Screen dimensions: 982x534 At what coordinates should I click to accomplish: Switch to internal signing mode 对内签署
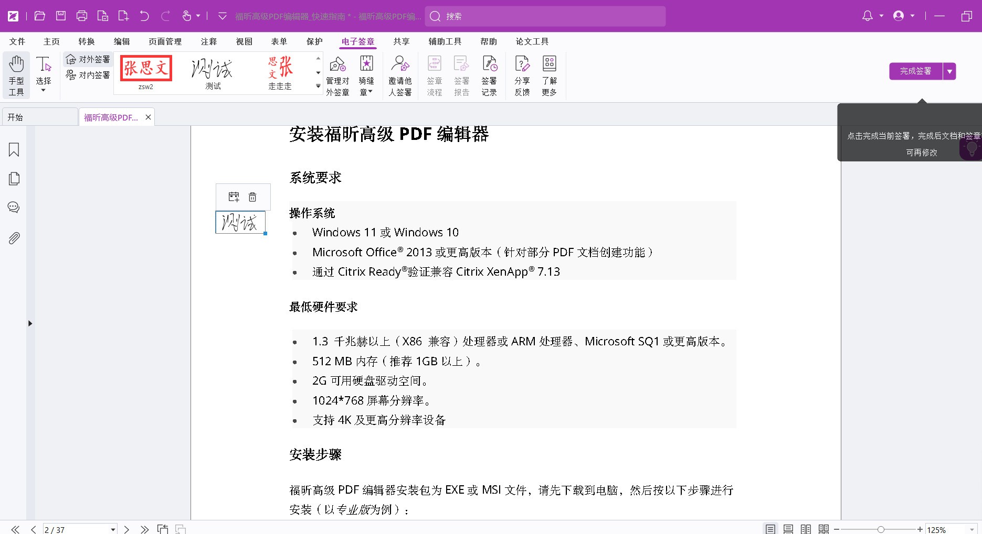(88, 75)
